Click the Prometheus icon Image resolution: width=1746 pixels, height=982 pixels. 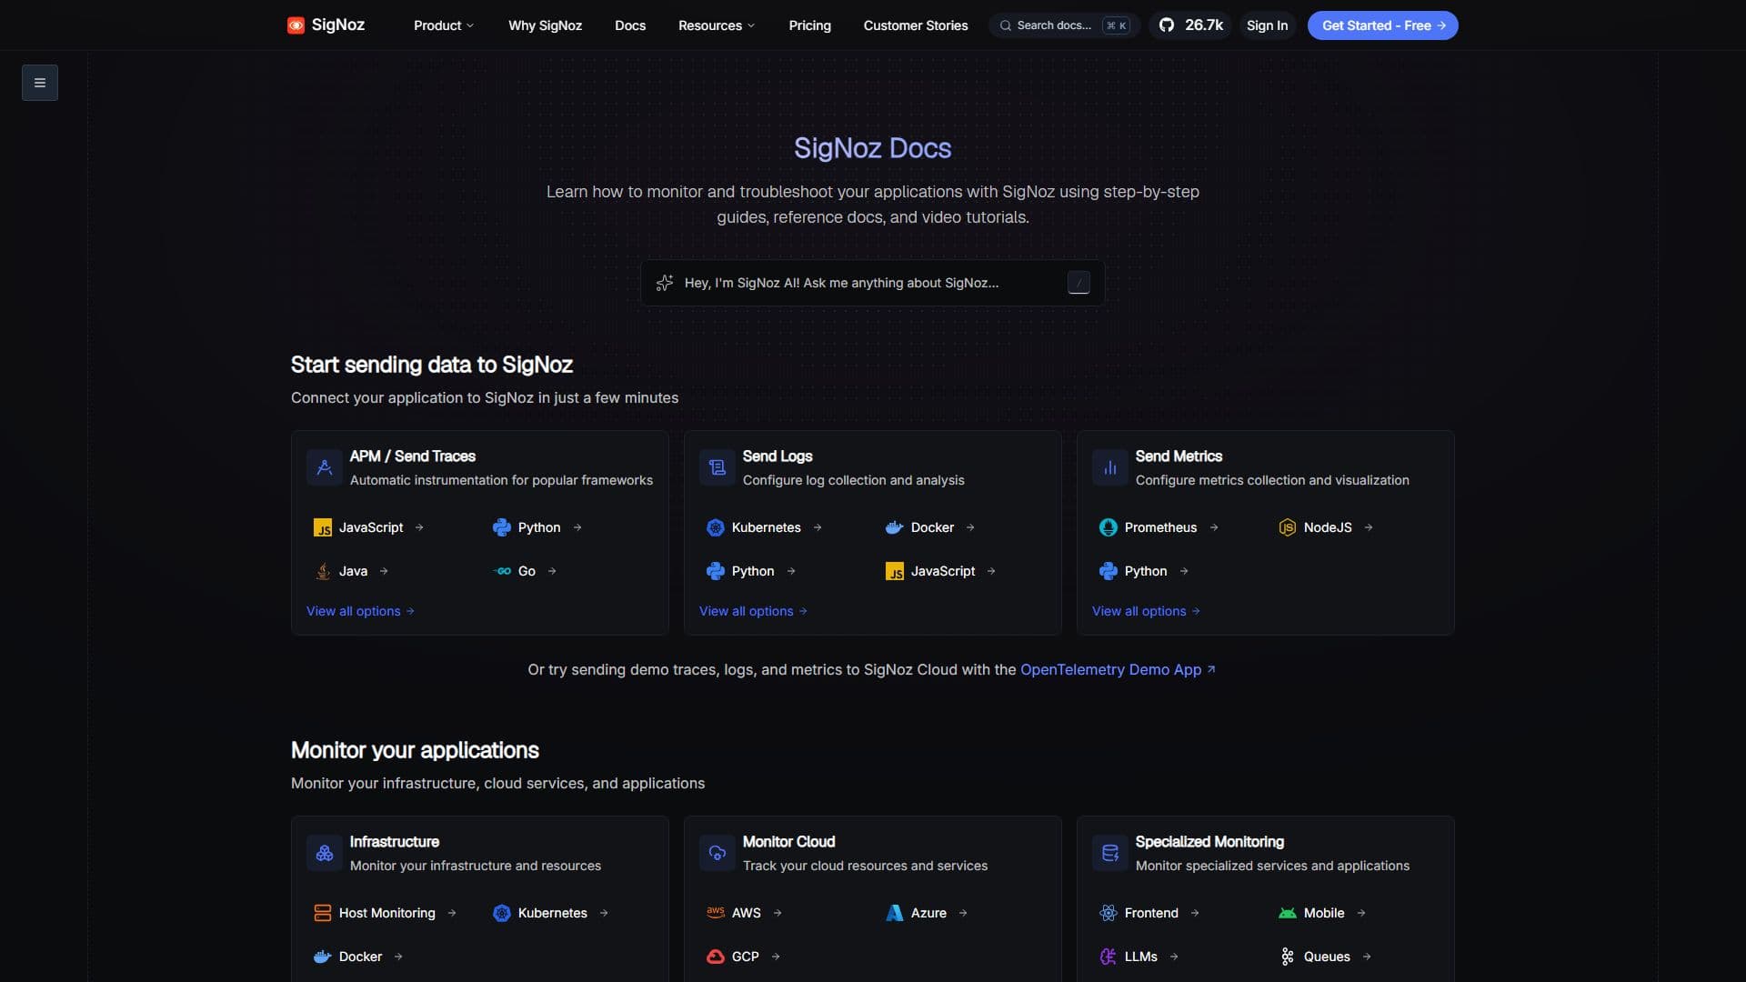click(x=1109, y=527)
